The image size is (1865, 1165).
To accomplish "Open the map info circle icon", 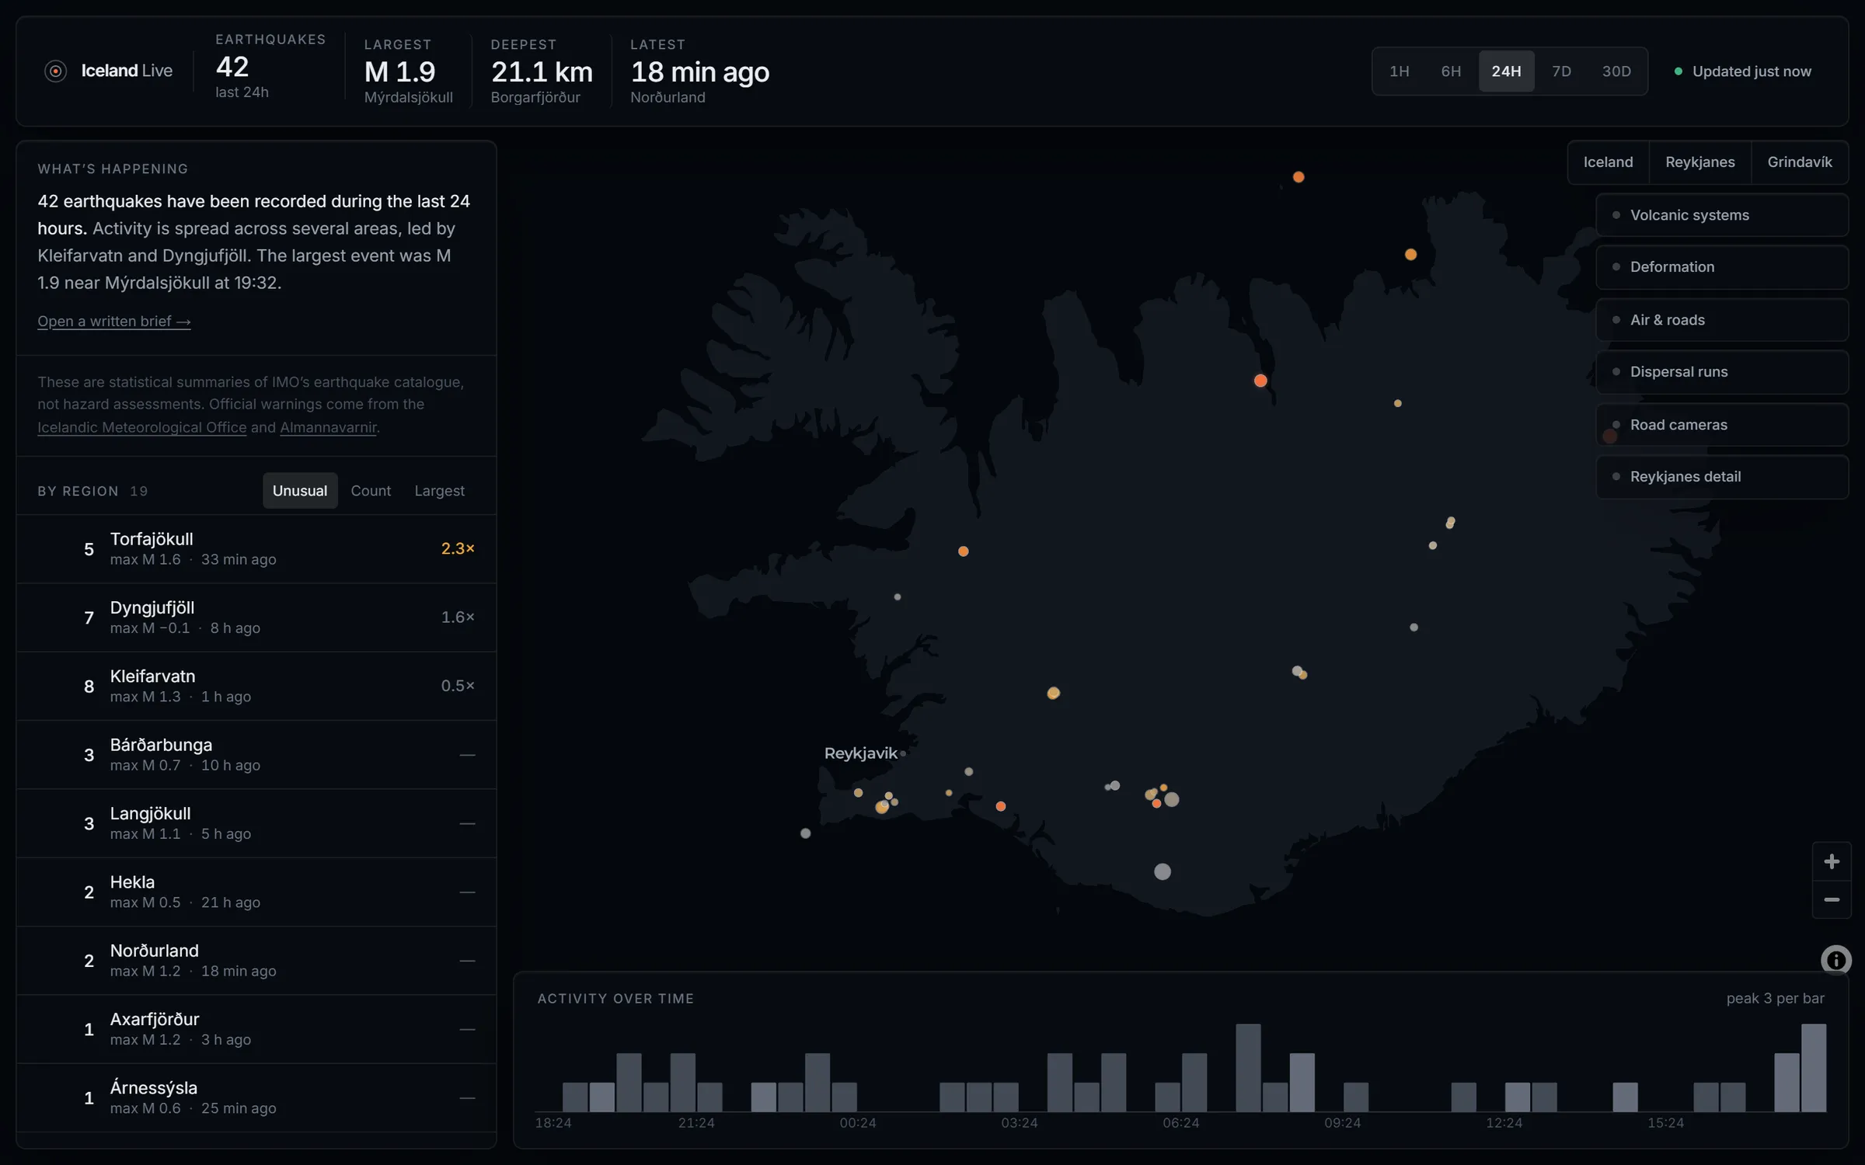I will pyautogui.click(x=1835, y=960).
